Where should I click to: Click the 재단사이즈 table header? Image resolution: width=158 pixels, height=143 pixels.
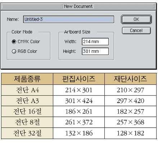tap(130, 79)
